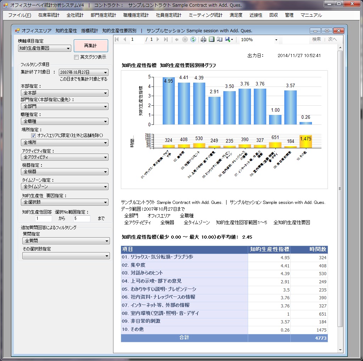Open 職種指定 dropdown showing 全職種

coord(65,121)
